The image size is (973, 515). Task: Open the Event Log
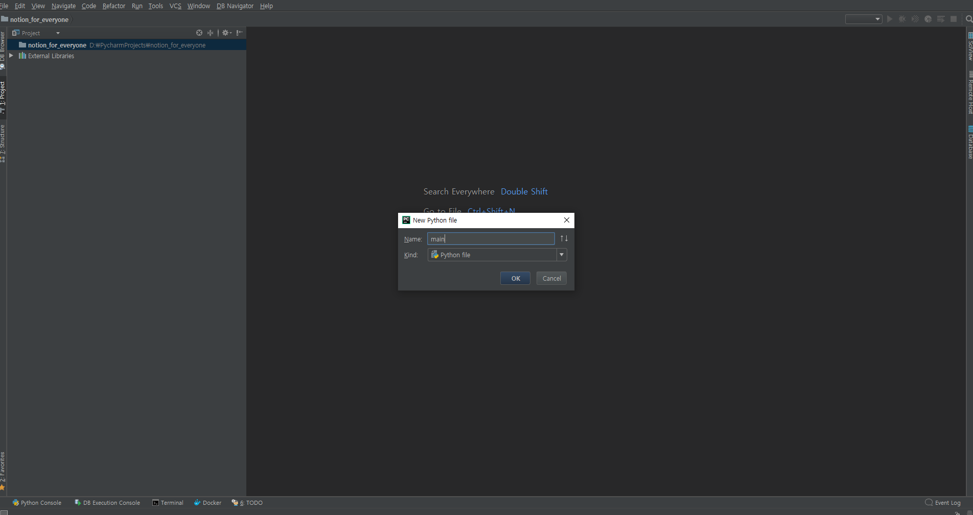[x=943, y=503]
